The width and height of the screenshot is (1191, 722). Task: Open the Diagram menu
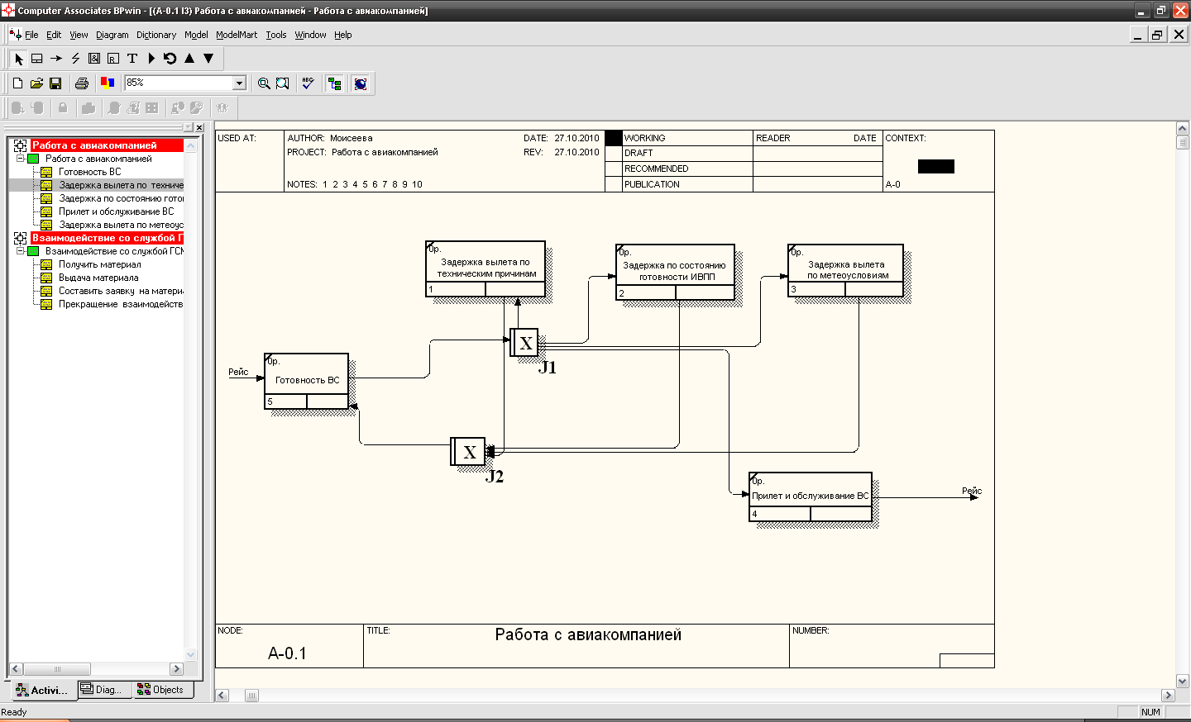click(112, 35)
